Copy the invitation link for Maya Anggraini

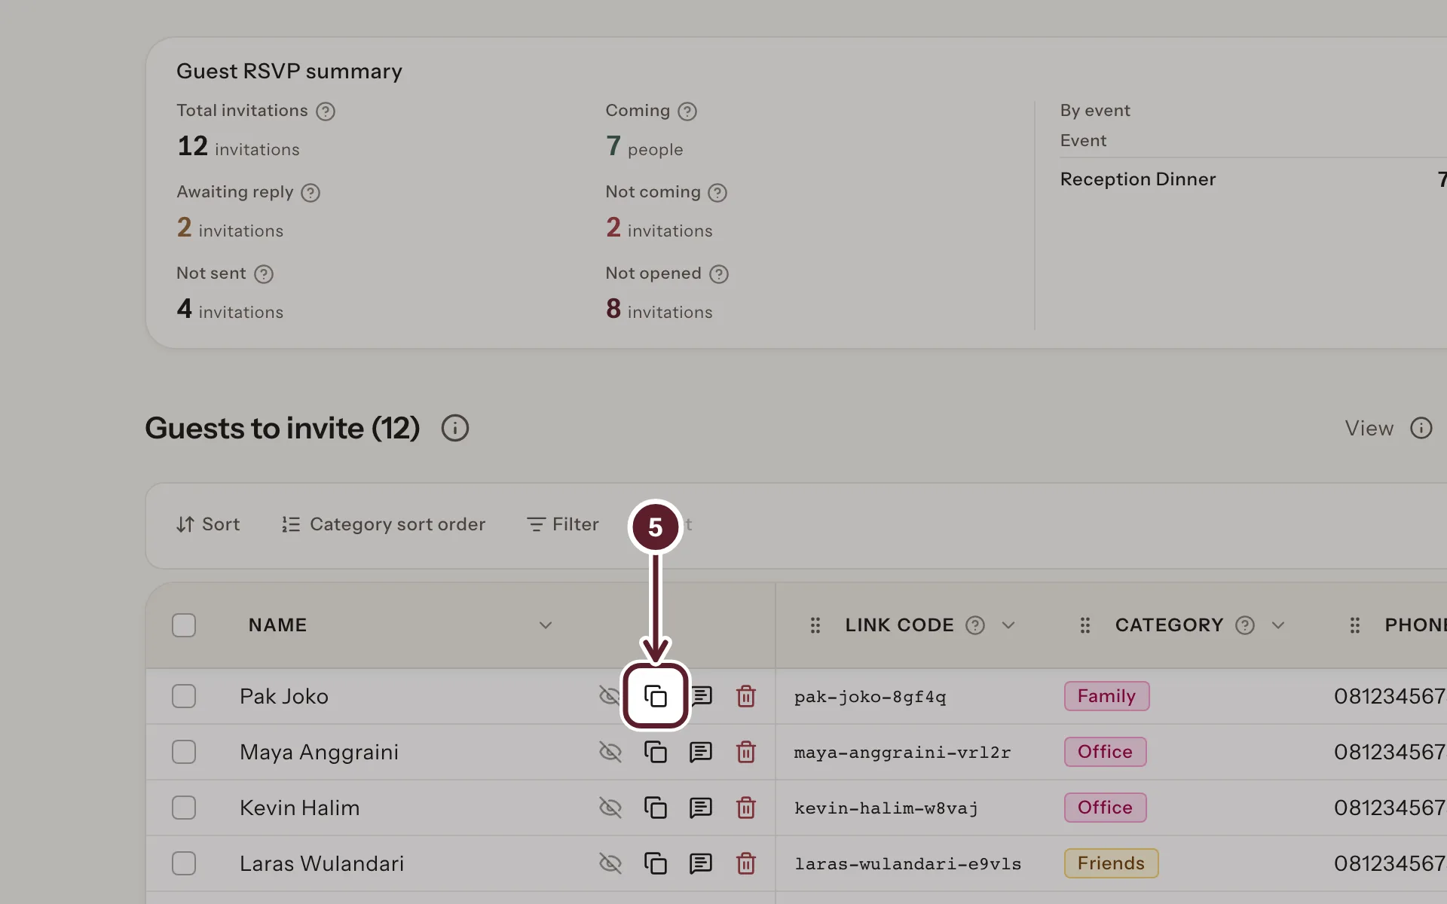pos(655,752)
